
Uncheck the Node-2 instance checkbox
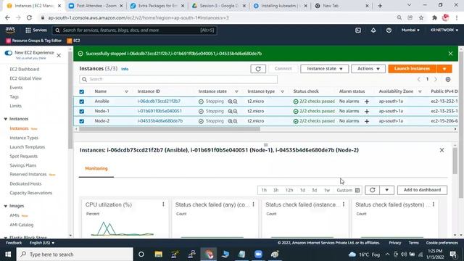[82, 121]
